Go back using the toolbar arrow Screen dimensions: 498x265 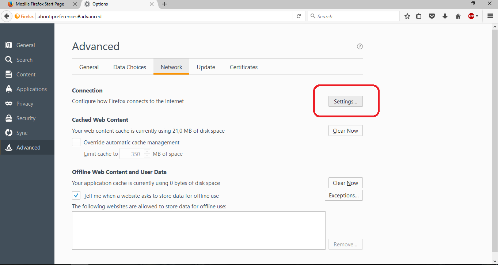pos(7,16)
